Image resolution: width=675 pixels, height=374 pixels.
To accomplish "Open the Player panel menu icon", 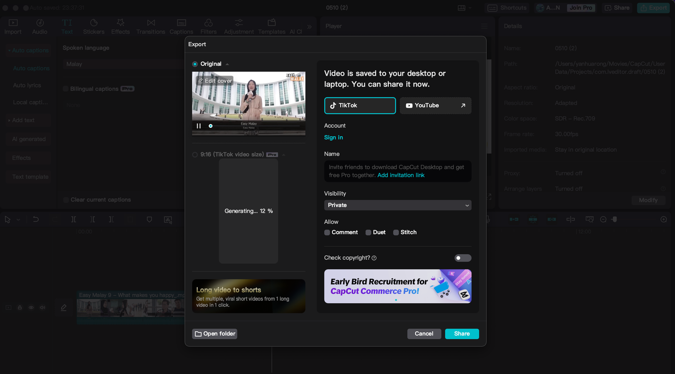I will coord(484,26).
